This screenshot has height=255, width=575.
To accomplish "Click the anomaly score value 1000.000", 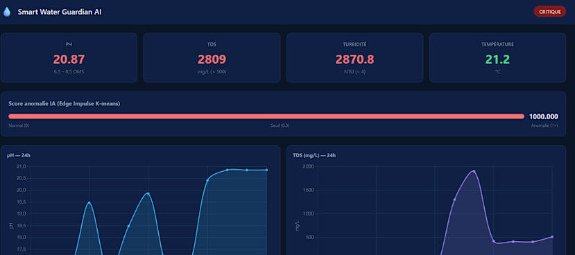I will 544,117.
